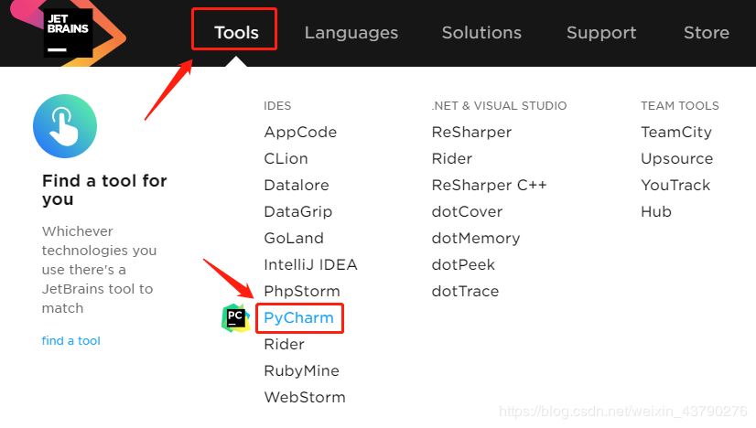Image resolution: width=756 pixels, height=428 pixels.
Task: Choose GoLand from the IDEs list
Action: [x=294, y=239]
